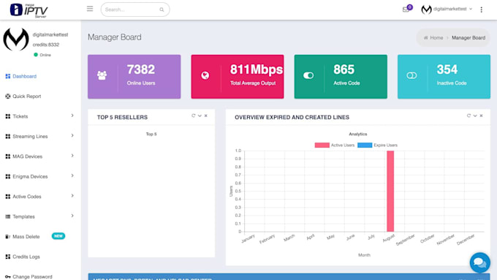This screenshot has height=280, width=497.
Task: Close the Overview Expired and Created Lines panel
Action: pos(481,116)
